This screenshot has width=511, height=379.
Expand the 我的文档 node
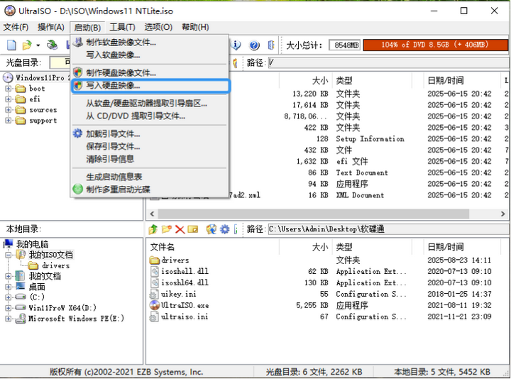coord(8,276)
